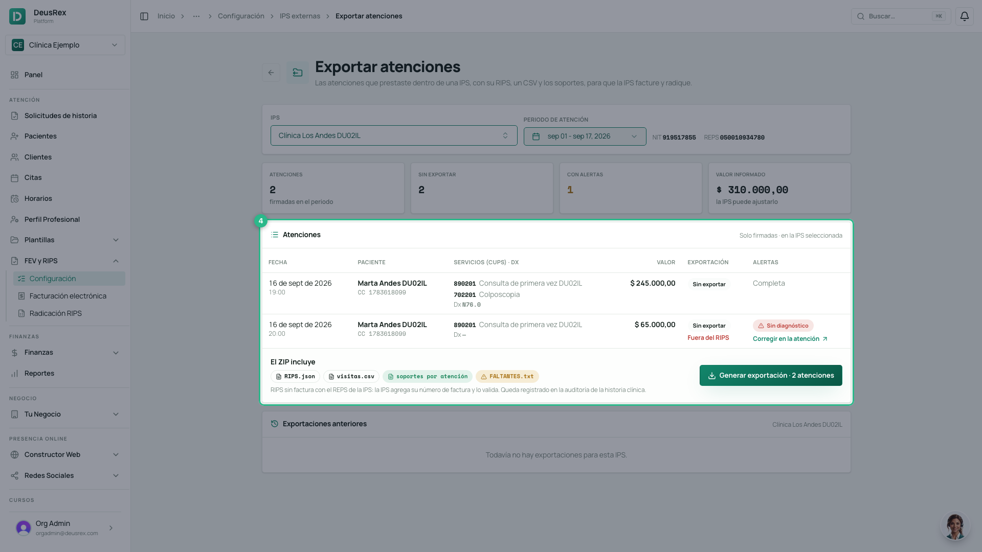Click RIPS.json file chip

[295, 376]
